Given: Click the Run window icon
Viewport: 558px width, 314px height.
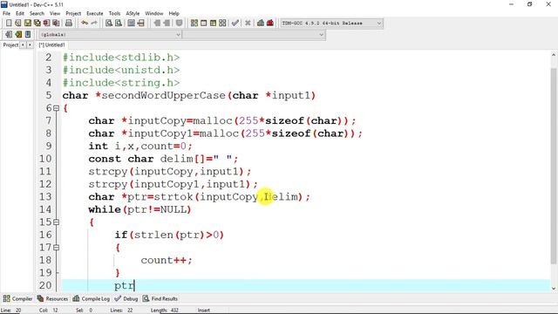Looking at the screenshot, I should point(203,24).
